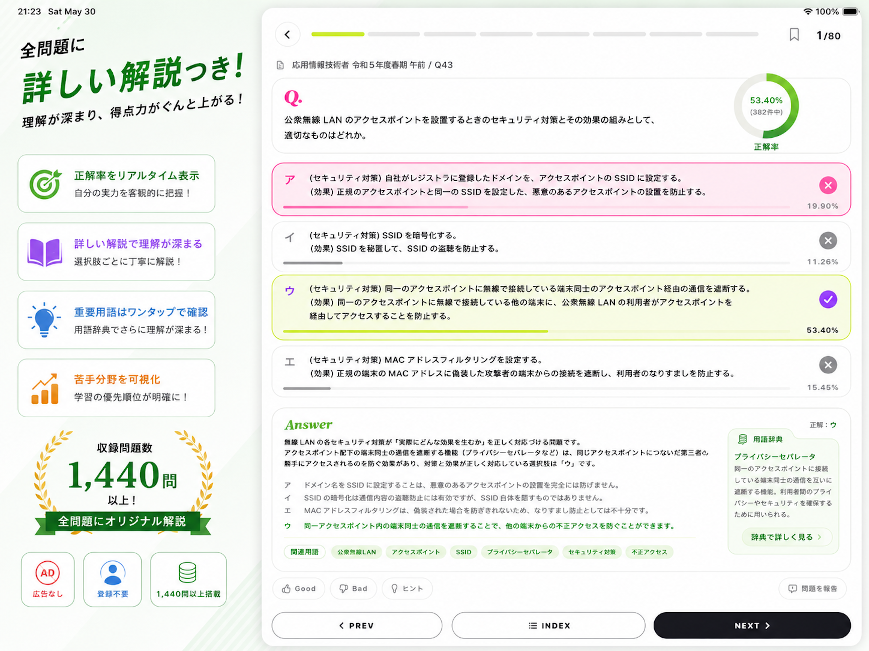The height and width of the screenshot is (651, 869).
Task: Click the first green progress segment
Action: pyautogui.click(x=337, y=35)
